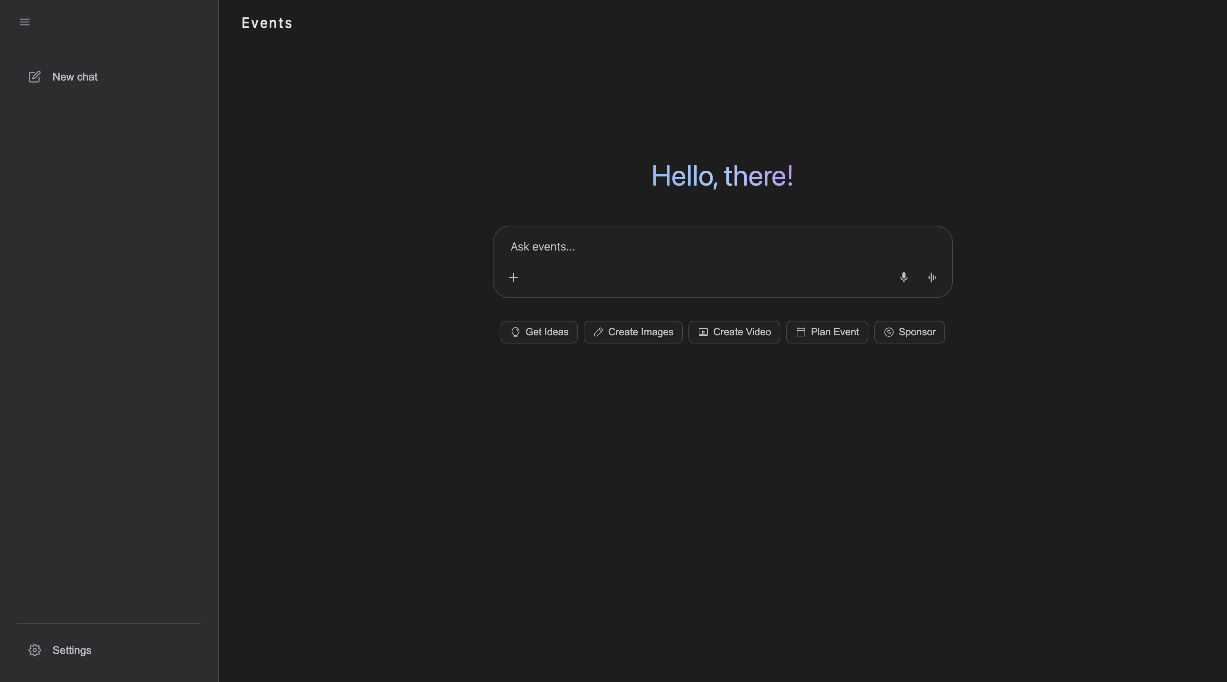Click the Settings gear icon
The height and width of the screenshot is (682, 1227).
coord(35,650)
